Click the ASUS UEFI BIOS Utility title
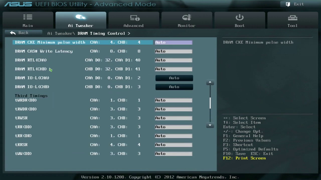321x180 pixels. pyautogui.click(x=80, y=4)
